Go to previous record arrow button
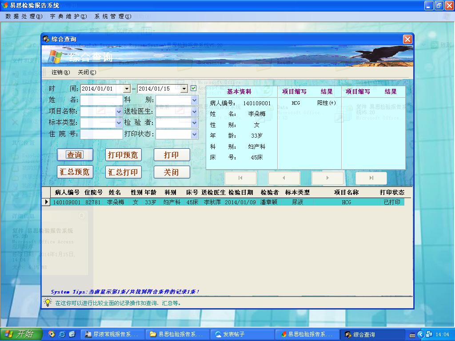This screenshot has height=341, width=455. (284, 178)
